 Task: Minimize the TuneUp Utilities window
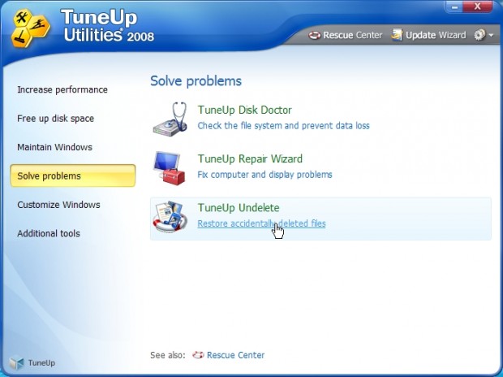454,7
